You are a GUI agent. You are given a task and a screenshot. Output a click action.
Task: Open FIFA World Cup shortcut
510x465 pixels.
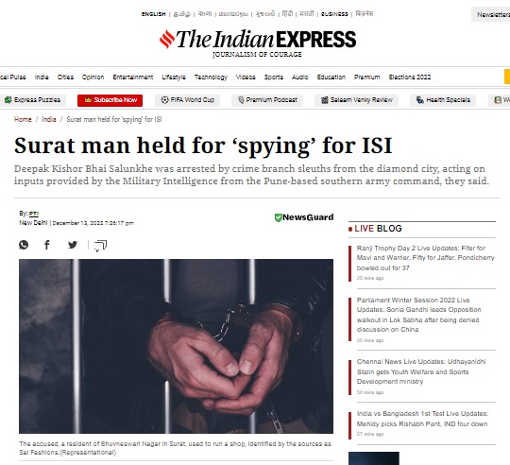pyautogui.click(x=188, y=100)
